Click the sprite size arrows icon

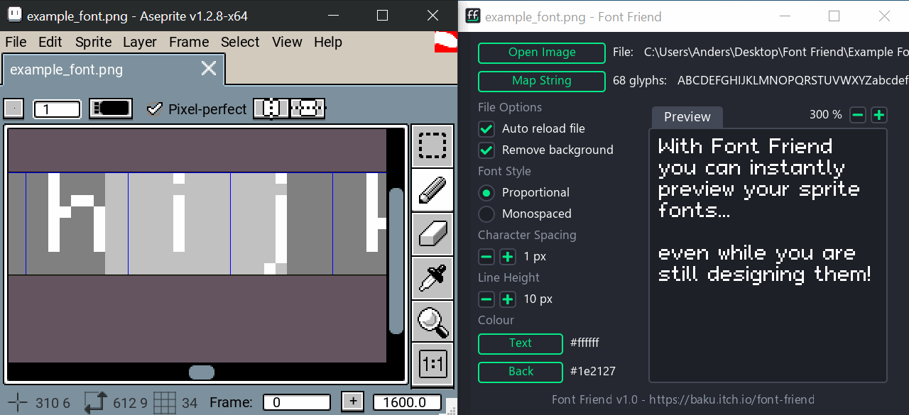96,403
